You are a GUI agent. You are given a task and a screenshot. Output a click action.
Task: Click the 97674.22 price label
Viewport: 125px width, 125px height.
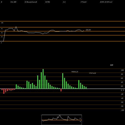(92, 73)
